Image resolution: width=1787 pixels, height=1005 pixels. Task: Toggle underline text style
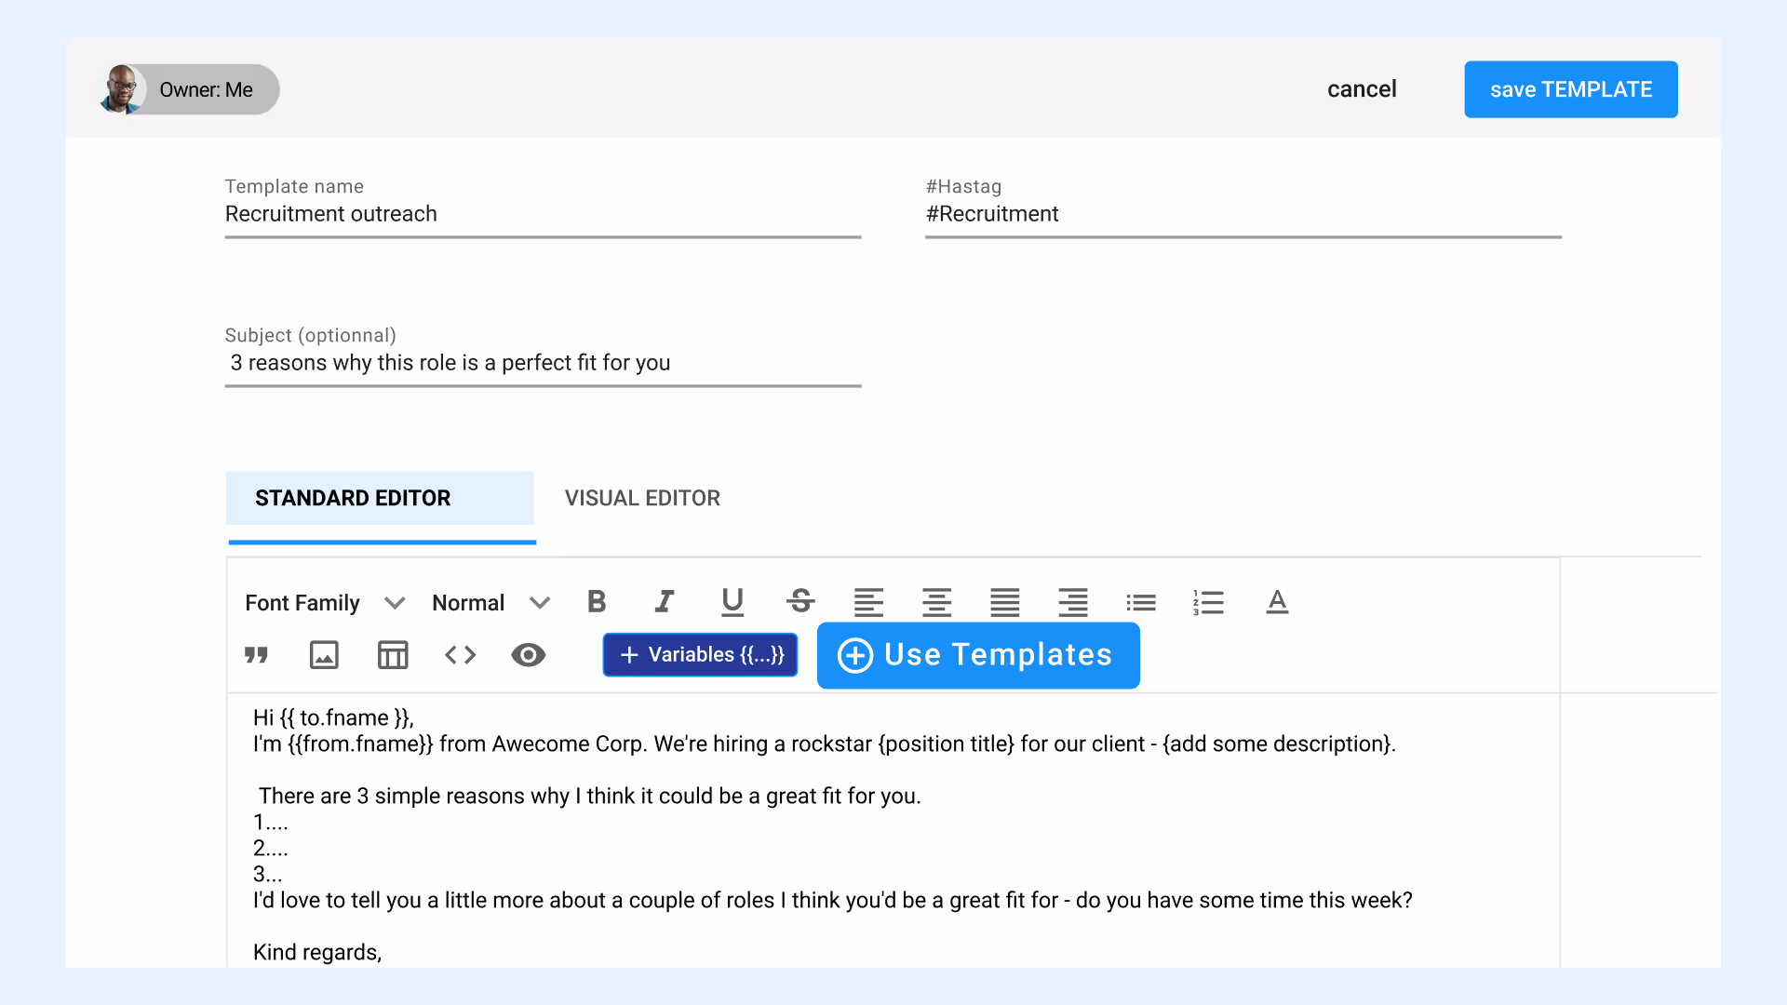tap(732, 602)
